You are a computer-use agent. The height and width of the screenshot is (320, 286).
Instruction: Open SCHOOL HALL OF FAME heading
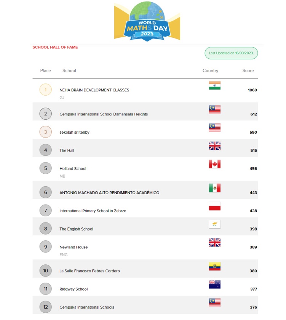coord(55,47)
